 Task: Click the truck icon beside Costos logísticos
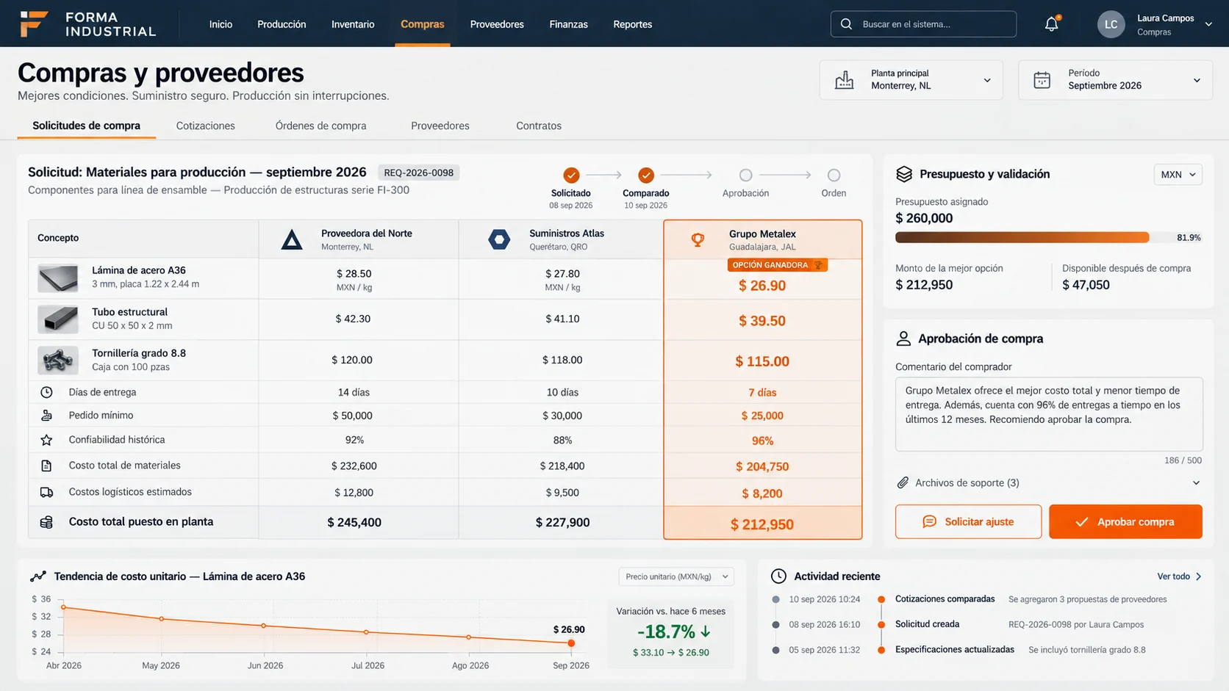pyautogui.click(x=46, y=492)
